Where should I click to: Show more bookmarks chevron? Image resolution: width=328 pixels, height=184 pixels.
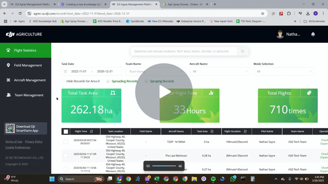pos(295,21)
